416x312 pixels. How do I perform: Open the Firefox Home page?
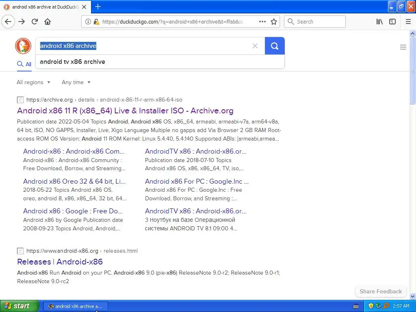click(x=48, y=22)
